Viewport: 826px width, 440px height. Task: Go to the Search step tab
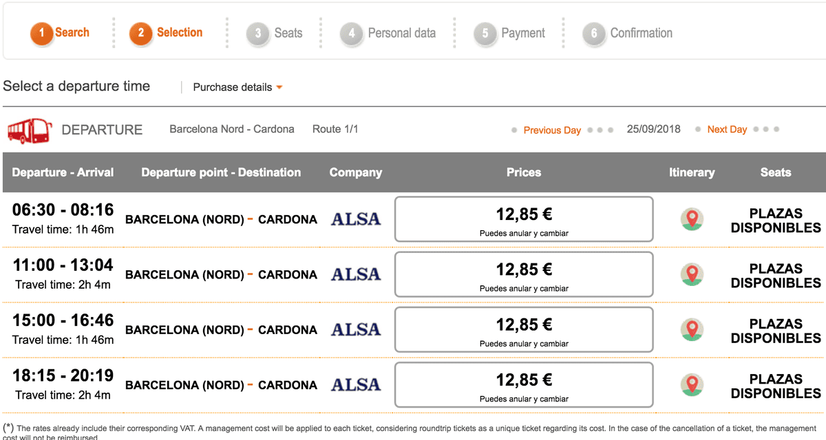coord(72,32)
